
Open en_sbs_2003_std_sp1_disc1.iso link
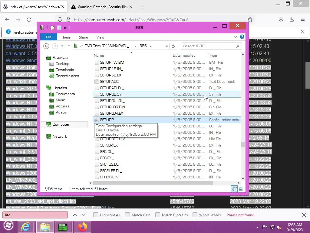(41, 201)
